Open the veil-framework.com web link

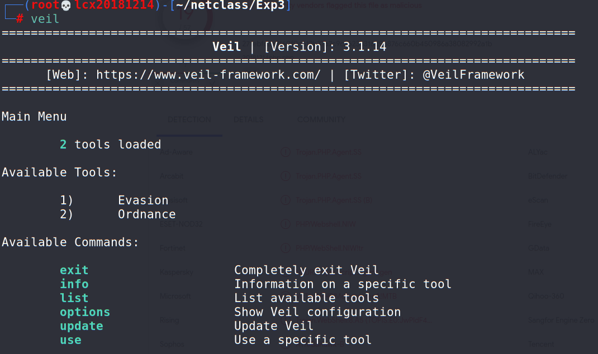208,74
